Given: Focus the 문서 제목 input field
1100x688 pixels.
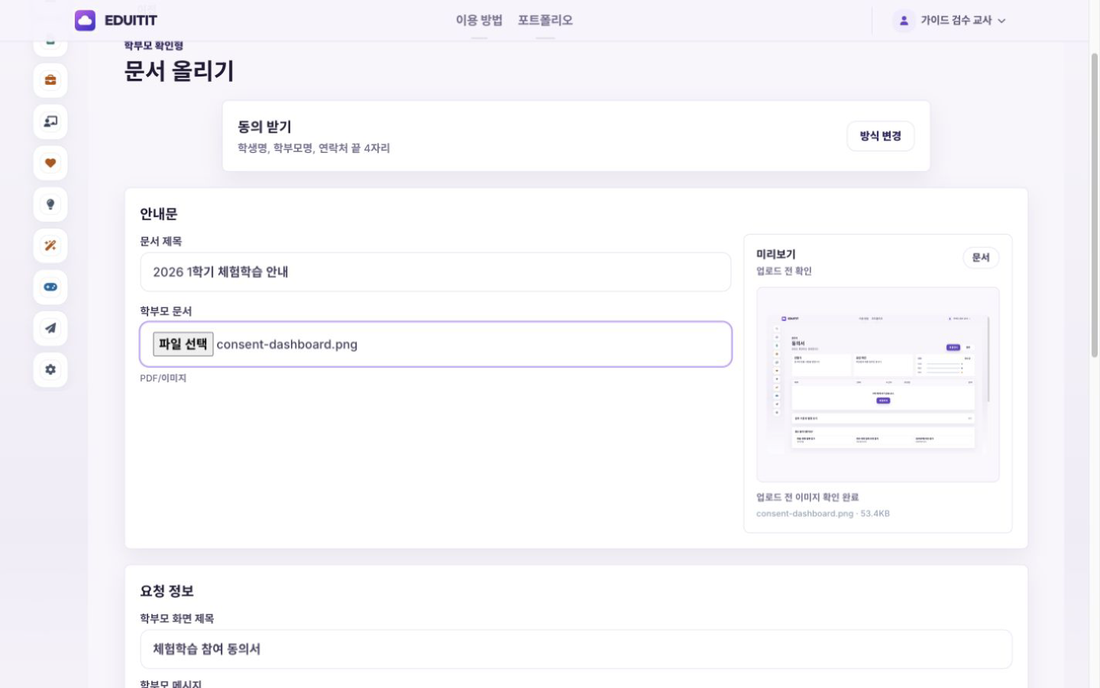Looking at the screenshot, I should tap(435, 272).
